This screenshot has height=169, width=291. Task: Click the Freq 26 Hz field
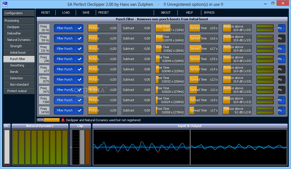click(44, 28)
